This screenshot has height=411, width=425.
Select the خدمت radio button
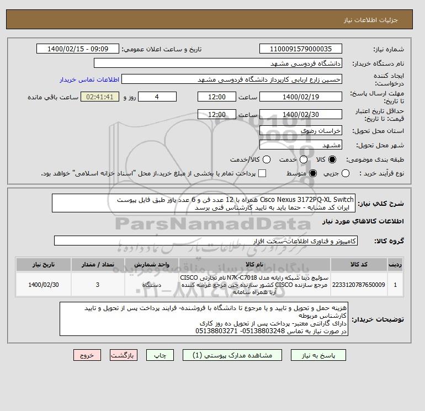(304, 159)
